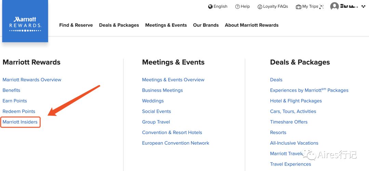The height and width of the screenshot is (171, 369).
Task: Click the Meetings & Events section heading
Action: click(173, 62)
